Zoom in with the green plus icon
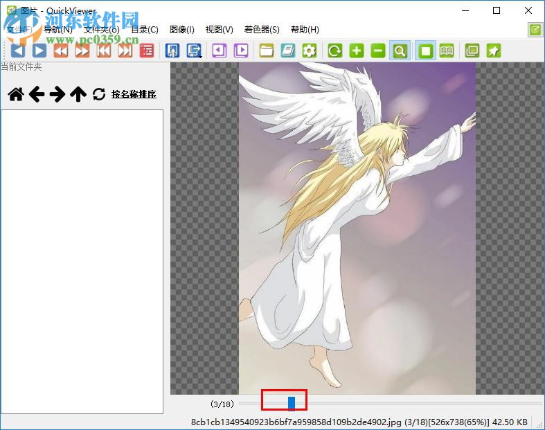This screenshot has width=545, height=430. [357, 51]
